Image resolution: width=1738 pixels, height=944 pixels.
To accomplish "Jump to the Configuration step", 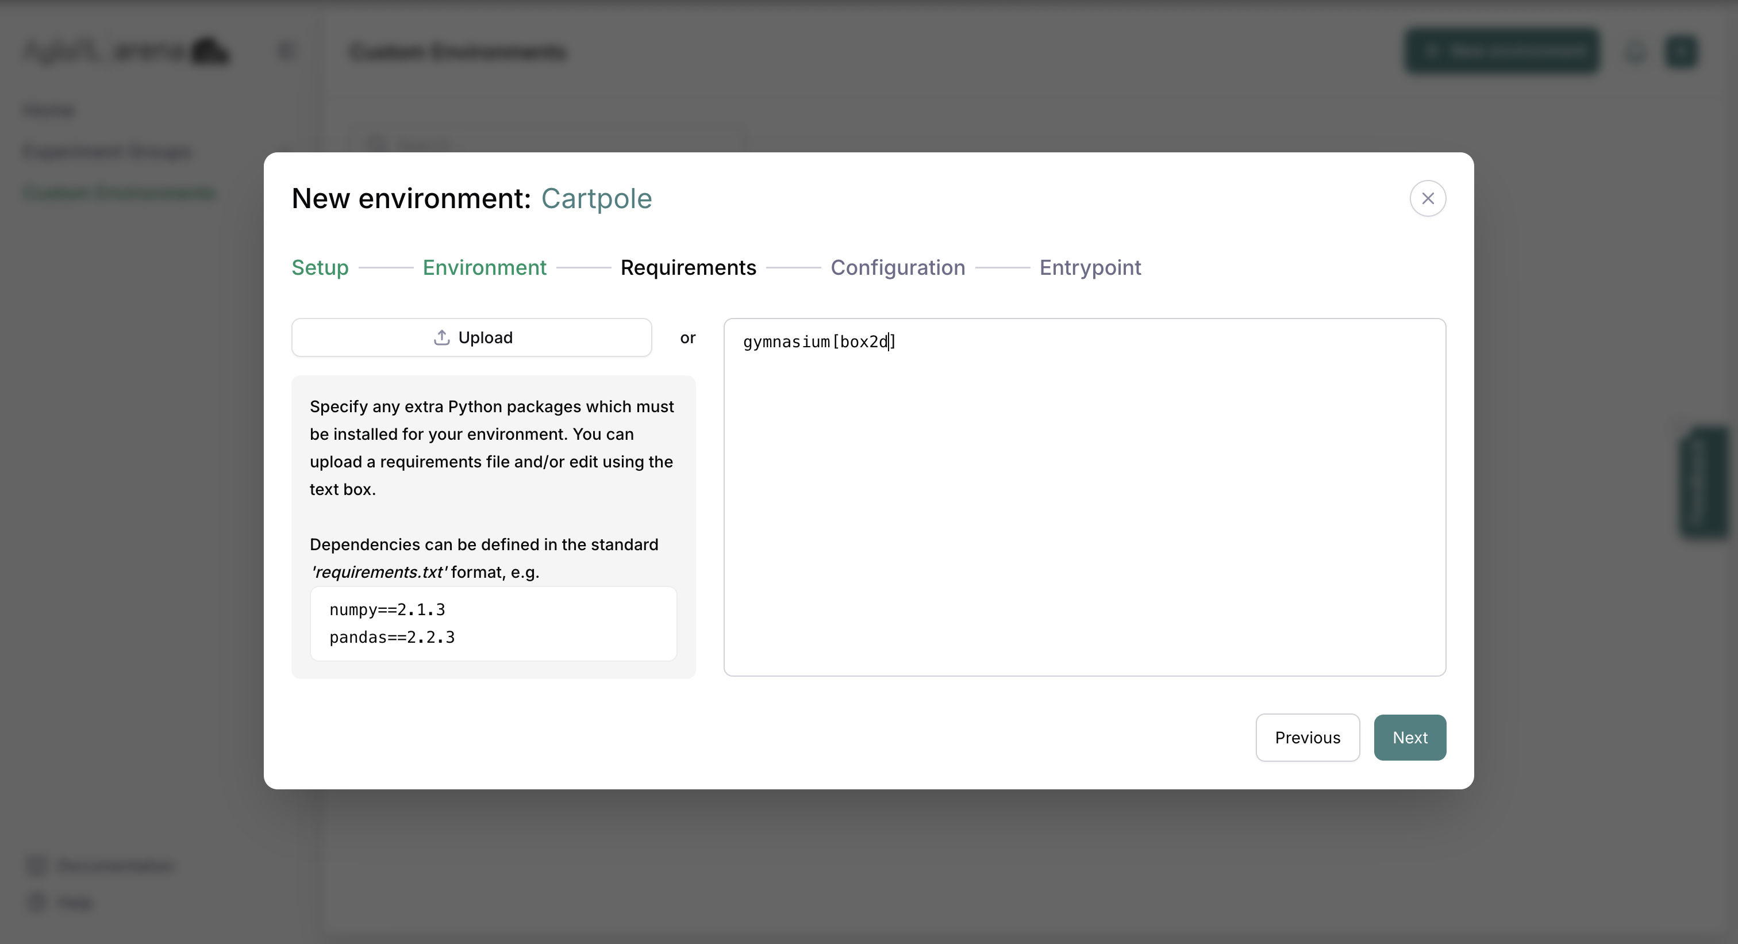I will point(897,267).
